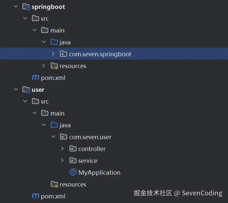This screenshot has width=228, height=203.
Task: Click the user module folder icon
Action: point(26,89)
